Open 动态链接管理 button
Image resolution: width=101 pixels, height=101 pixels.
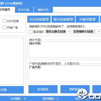(x=39, y=19)
